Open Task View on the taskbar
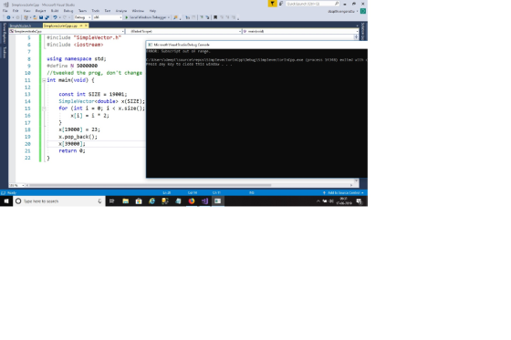 (x=111, y=201)
